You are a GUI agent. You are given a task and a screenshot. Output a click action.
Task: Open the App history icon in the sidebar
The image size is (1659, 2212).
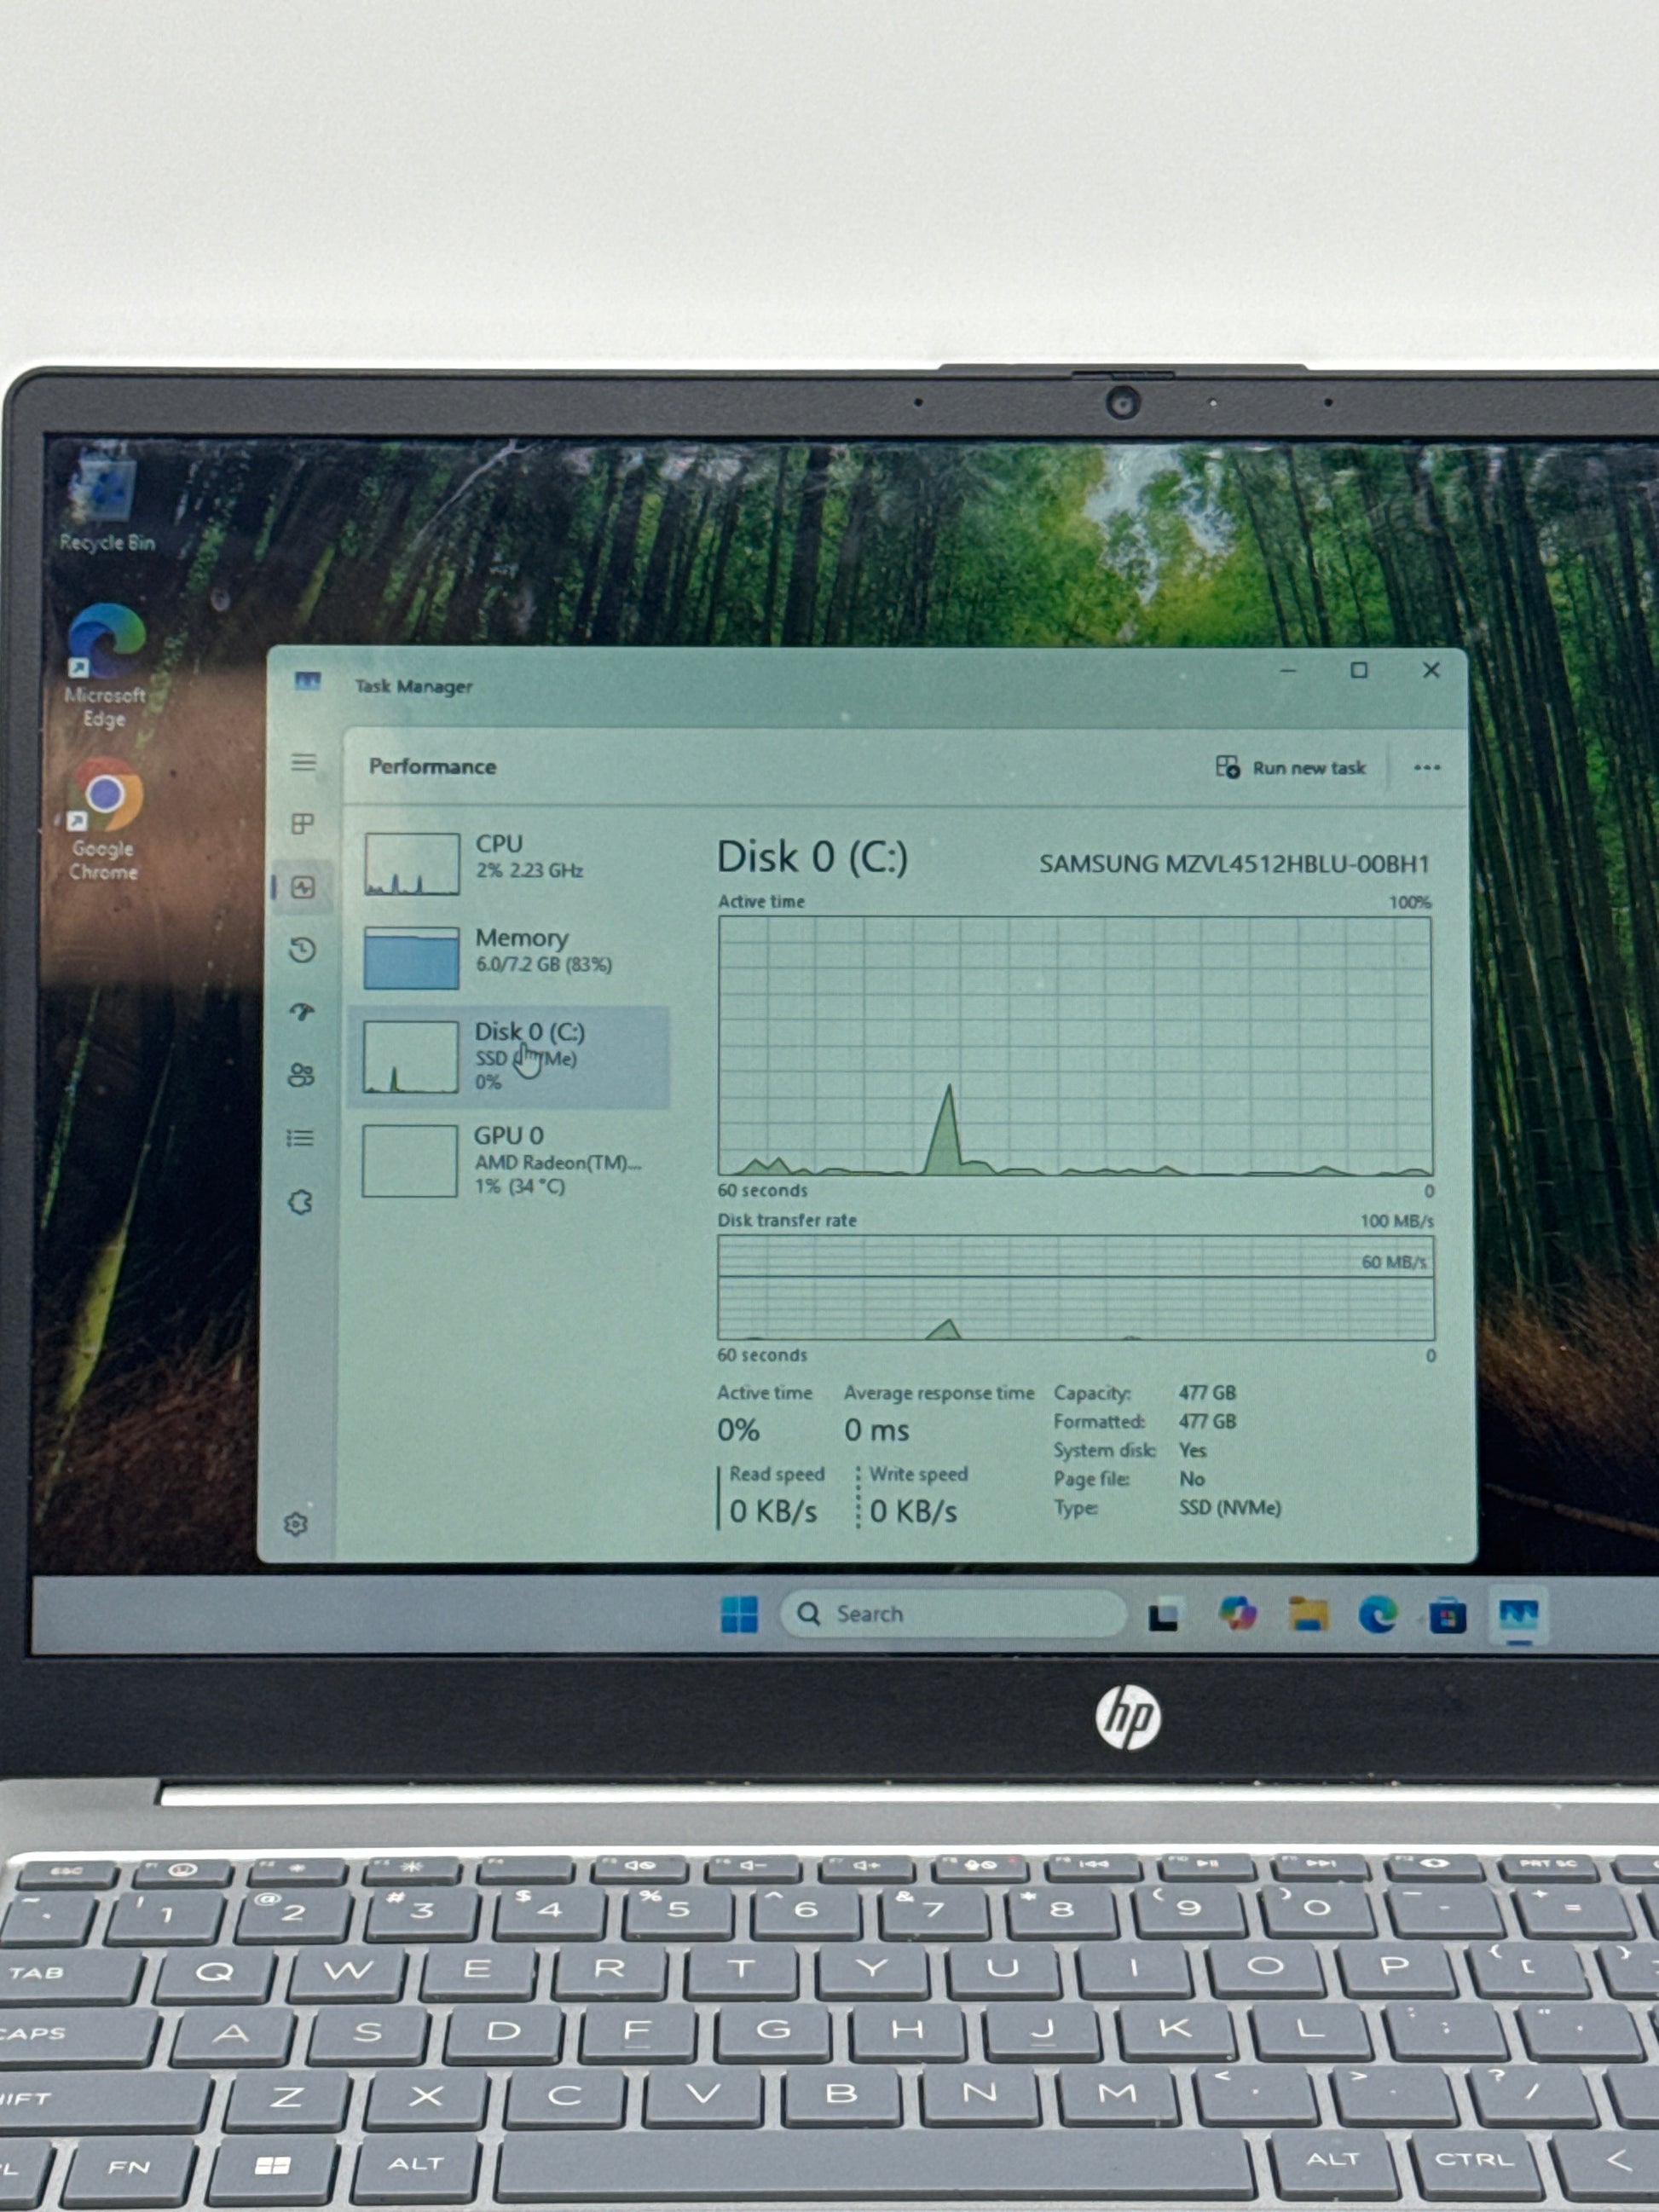pos(302,949)
